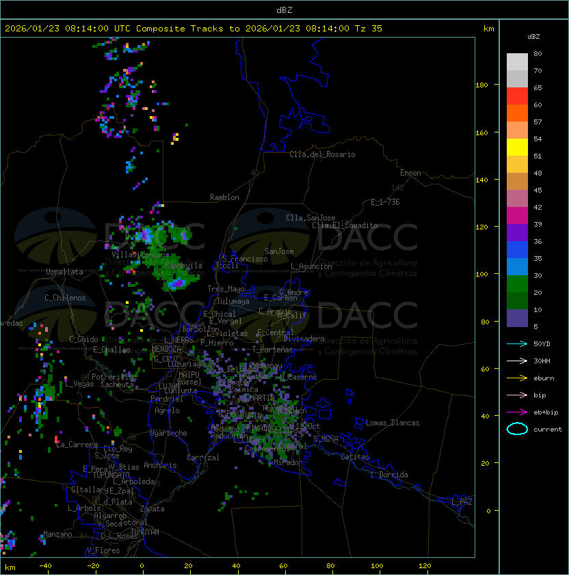This screenshot has height=575, width=569.
Task: Click the 'C_Guido' map label
Action: [83, 339]
